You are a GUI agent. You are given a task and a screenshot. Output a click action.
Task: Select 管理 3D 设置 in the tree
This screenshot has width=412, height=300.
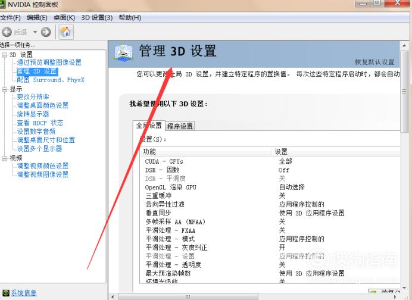37,71
